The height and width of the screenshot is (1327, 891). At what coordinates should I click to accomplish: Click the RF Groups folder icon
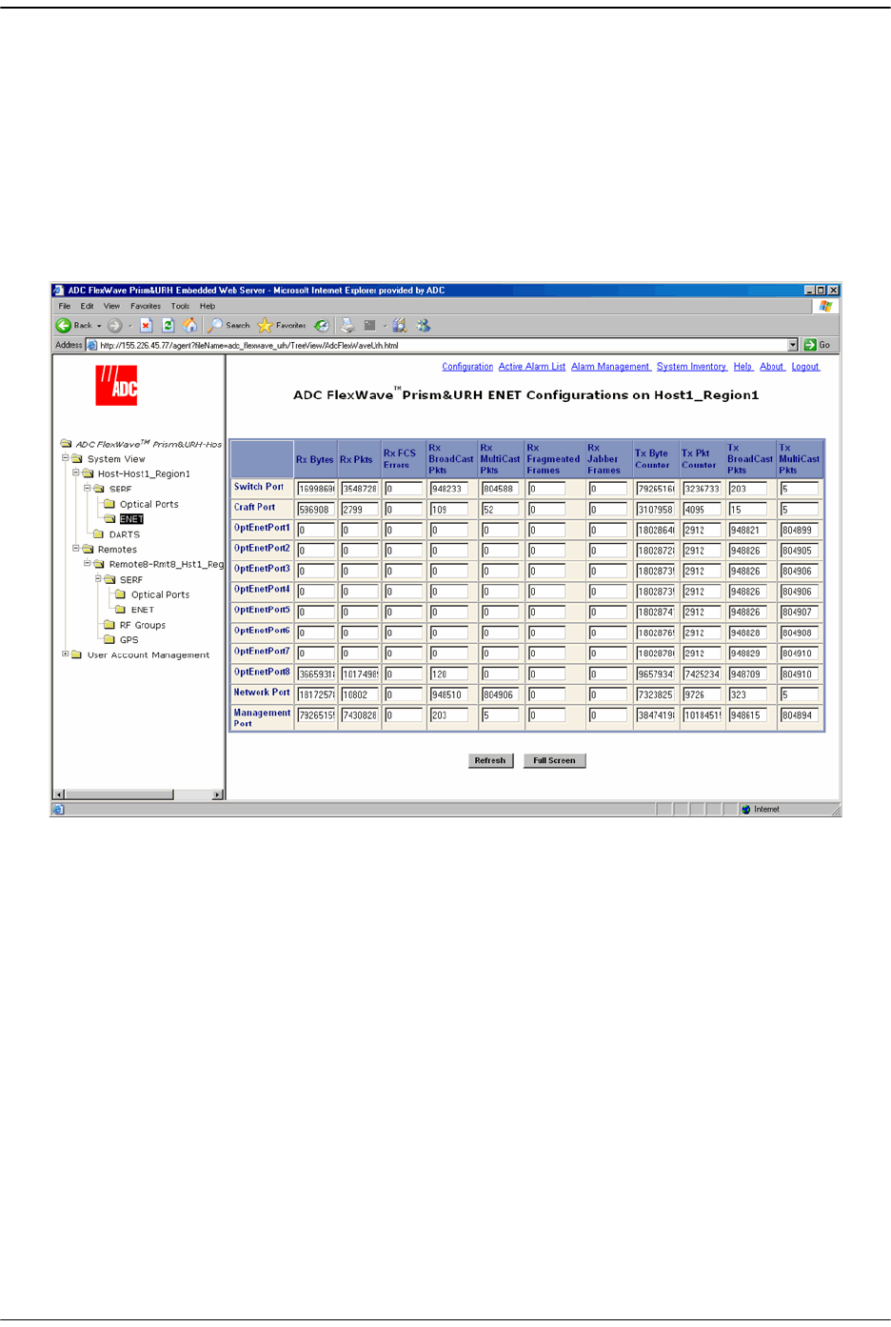pos(109,625)
